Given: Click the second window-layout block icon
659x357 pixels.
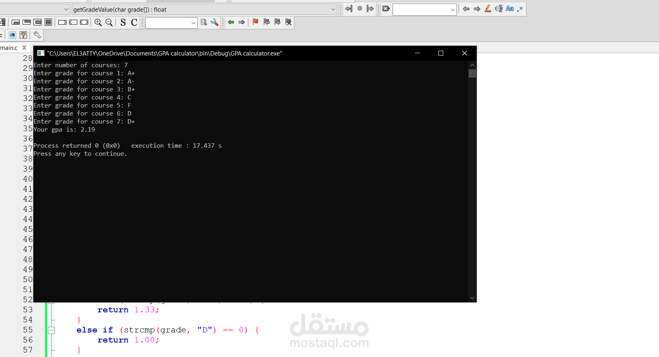Looking at the screenshot, I should pos(27,22).
